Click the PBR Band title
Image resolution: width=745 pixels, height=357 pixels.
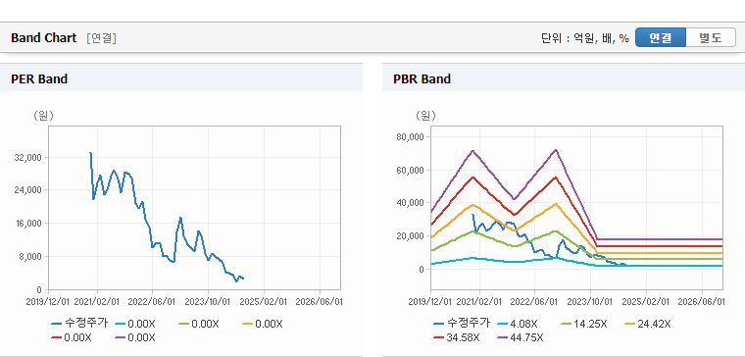pyautogui.click(x=422, y=78)
